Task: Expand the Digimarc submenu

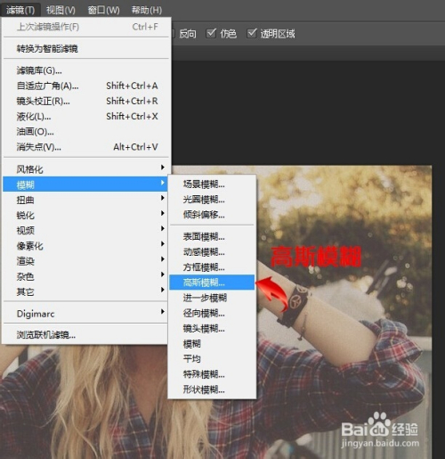Action: pos(85,314)
